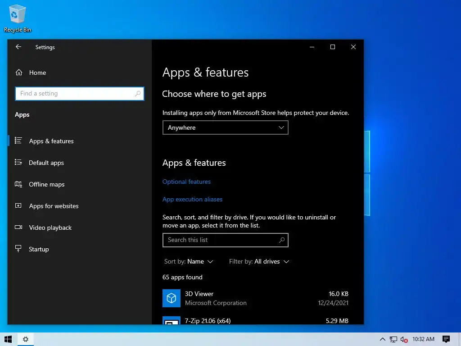The image size is (461, 346).
Task: Click the 16.0 KB size value
Action: pyautogui.click(x=339, y=294)
